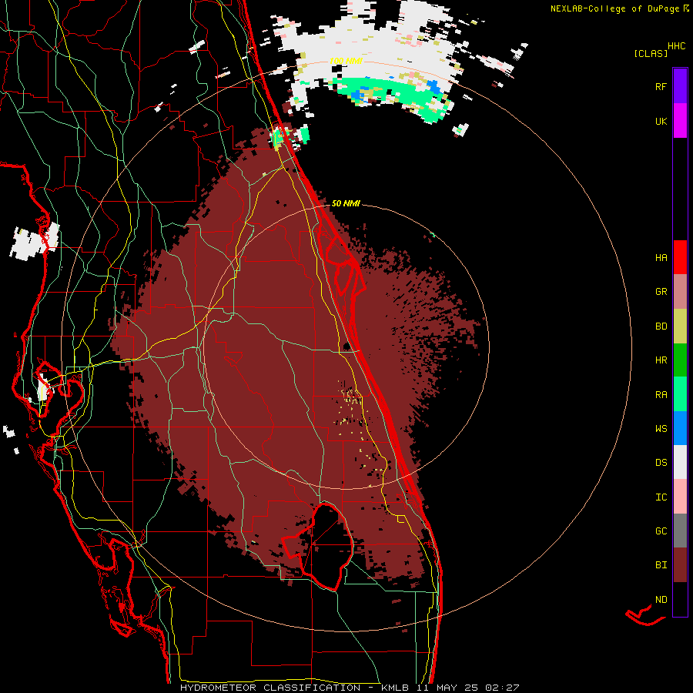Click the NEXLAB-College of DuPage credit text

pos(614,8)
